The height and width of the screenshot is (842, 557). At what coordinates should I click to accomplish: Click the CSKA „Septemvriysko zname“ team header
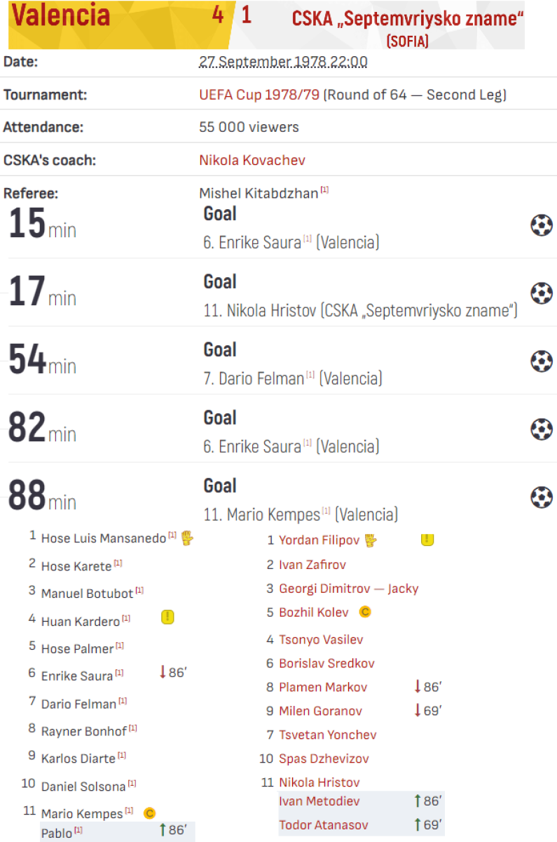pyautogui.click(x=407, y=19)
